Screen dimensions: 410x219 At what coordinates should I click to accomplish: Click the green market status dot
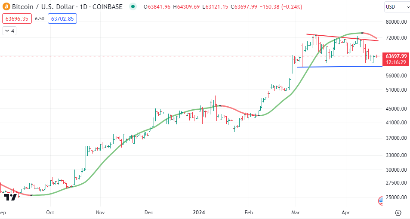point(133,7)
